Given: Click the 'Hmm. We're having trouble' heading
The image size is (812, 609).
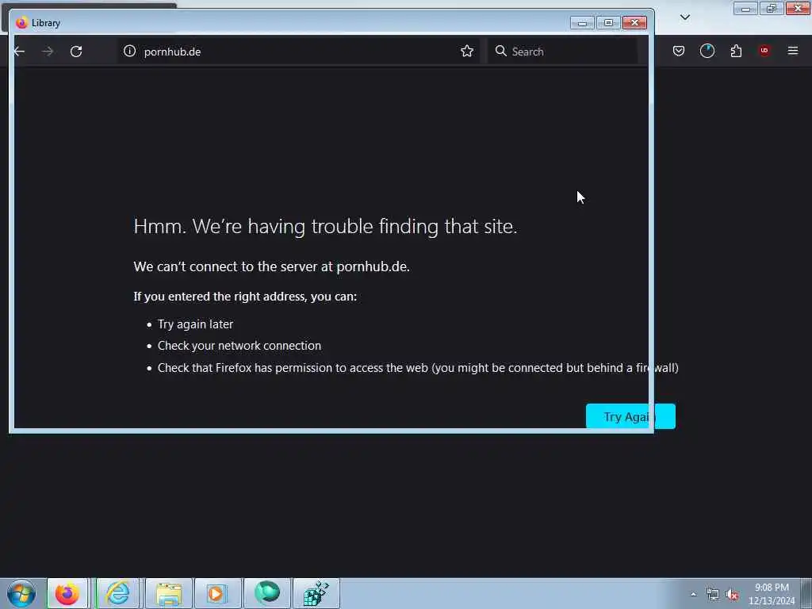Looking at the screenshot, I should pos(325,226).
